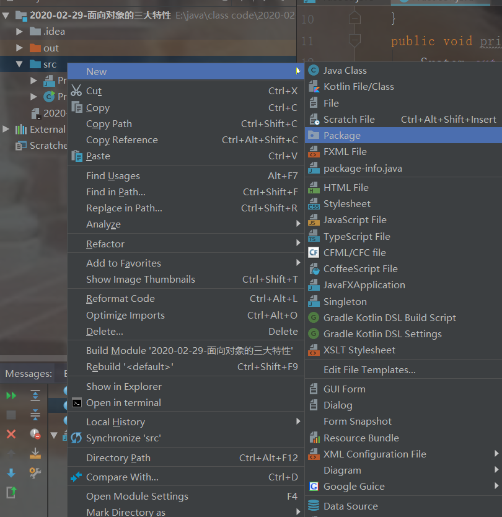Viewport: 502px width, 517px height.
Task: Click the JavaScript File icon
Action: [x=314, y=220]
